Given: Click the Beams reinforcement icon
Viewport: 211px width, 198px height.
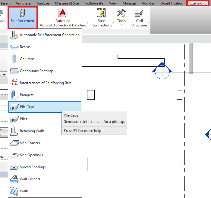Looking at the screenshot, I should click(14, 47).
